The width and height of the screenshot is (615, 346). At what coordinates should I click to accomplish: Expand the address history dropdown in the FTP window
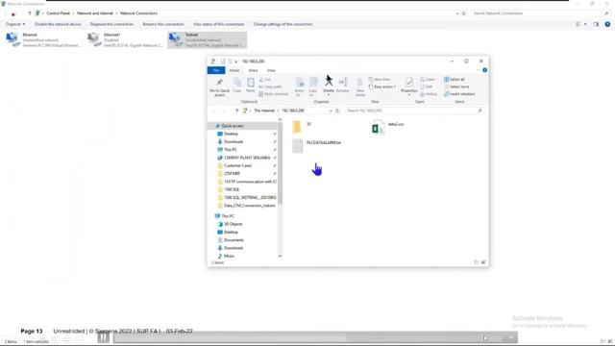(331, 111)
